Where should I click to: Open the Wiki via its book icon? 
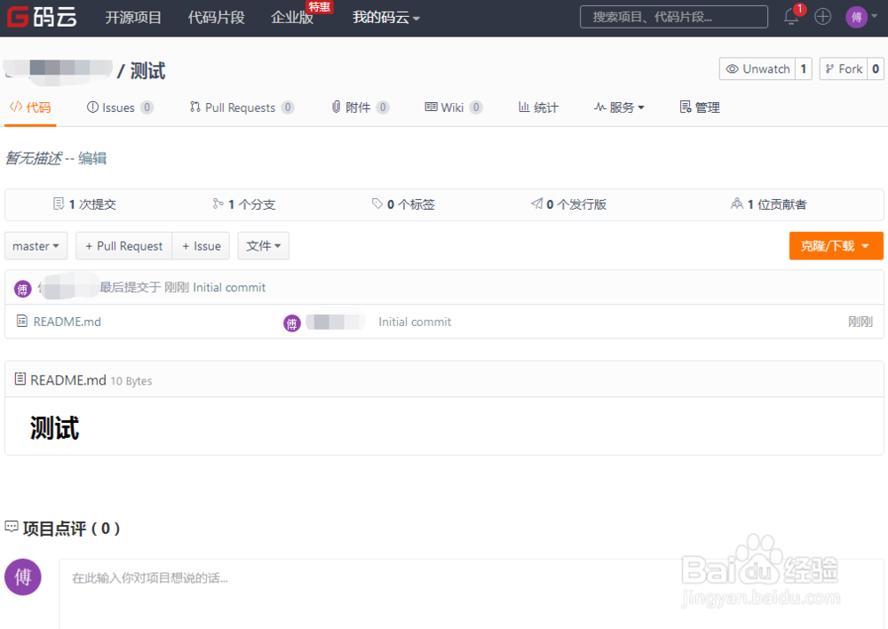click(x=432, y=107)
